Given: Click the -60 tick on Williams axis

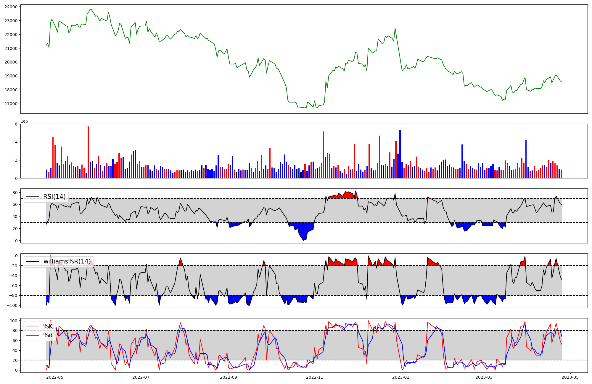Looking at the screenshot, I should click(13, 286).
